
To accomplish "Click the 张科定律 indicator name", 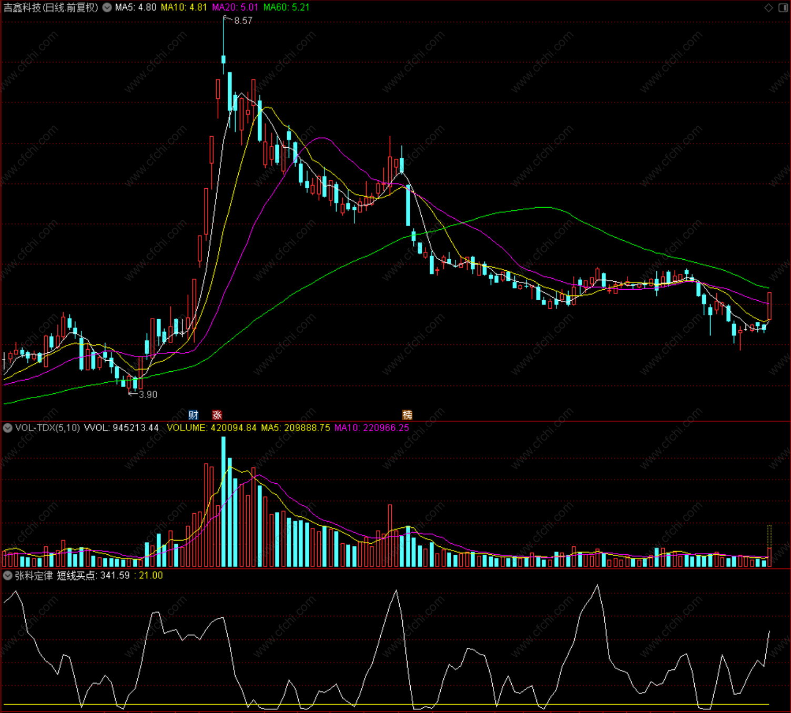I will pos(34,576).
